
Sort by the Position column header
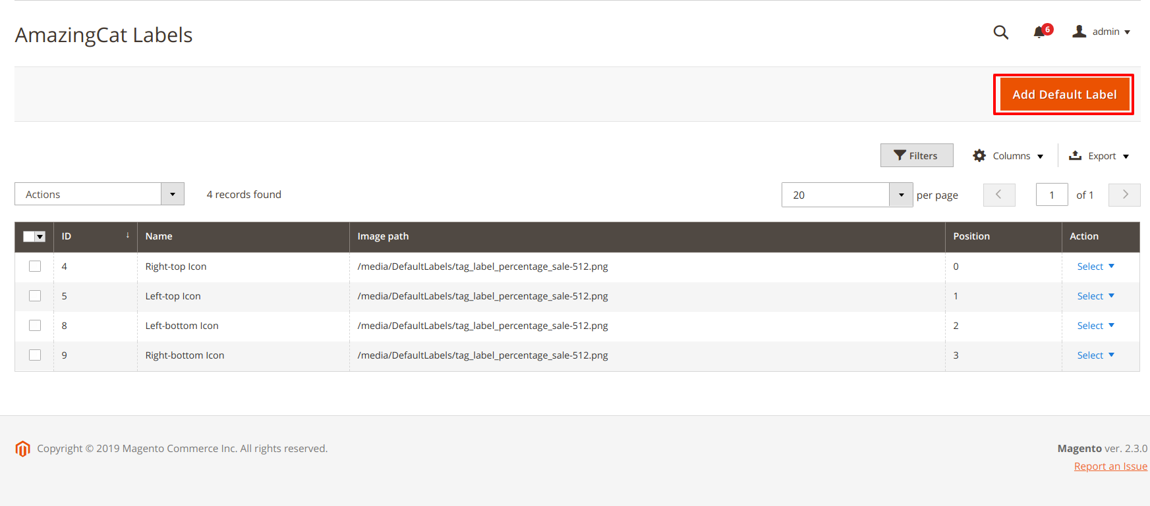coord(1004,237)
